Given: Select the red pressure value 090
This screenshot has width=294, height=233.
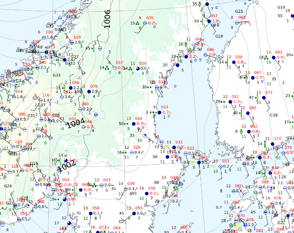Looking at the screenshot, I should click(22, 114).
